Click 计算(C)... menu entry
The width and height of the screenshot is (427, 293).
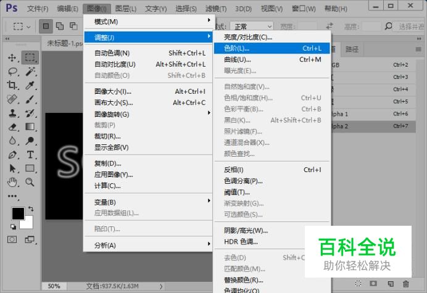(149, 186)
